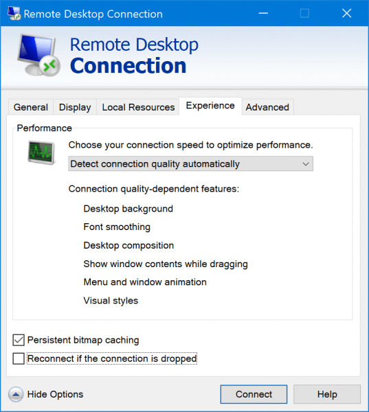
Task: Click the Connection quality-dependent features label
Action: pos(154,189)
